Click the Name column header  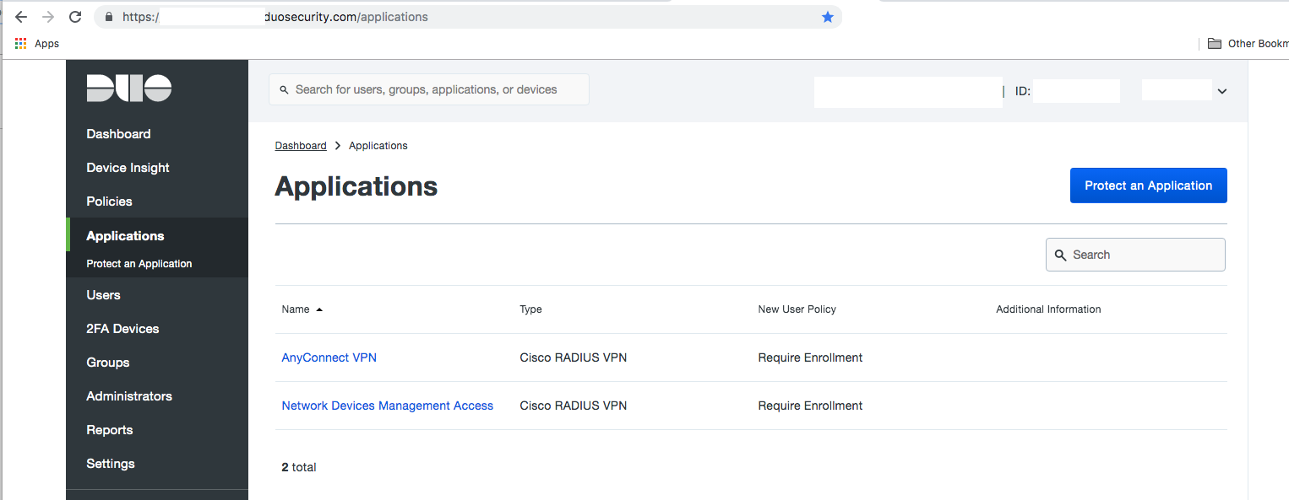point(296,309)
